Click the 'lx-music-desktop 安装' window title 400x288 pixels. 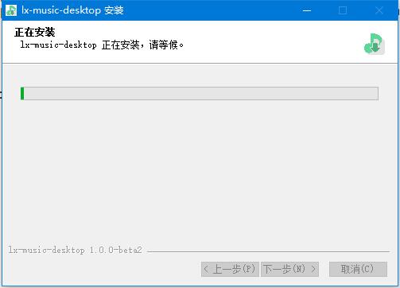[x=72, y=10]
